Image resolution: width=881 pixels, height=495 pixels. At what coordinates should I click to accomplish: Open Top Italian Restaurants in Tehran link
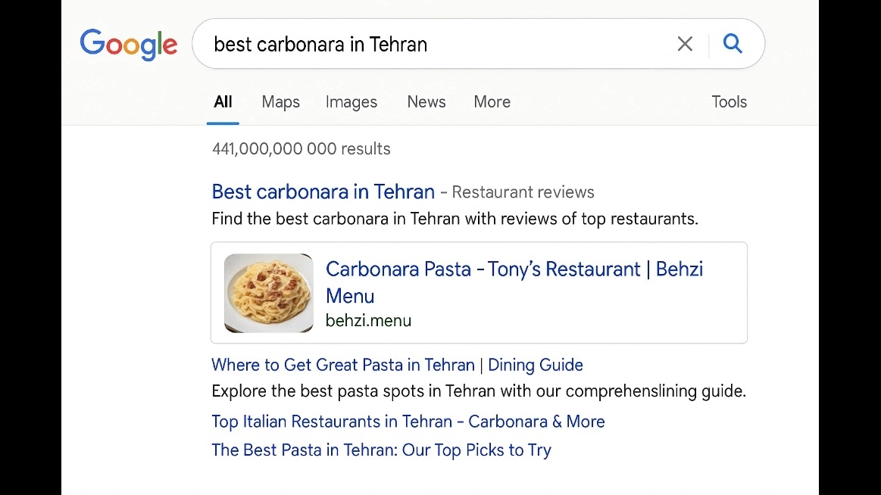coord(408,422)
